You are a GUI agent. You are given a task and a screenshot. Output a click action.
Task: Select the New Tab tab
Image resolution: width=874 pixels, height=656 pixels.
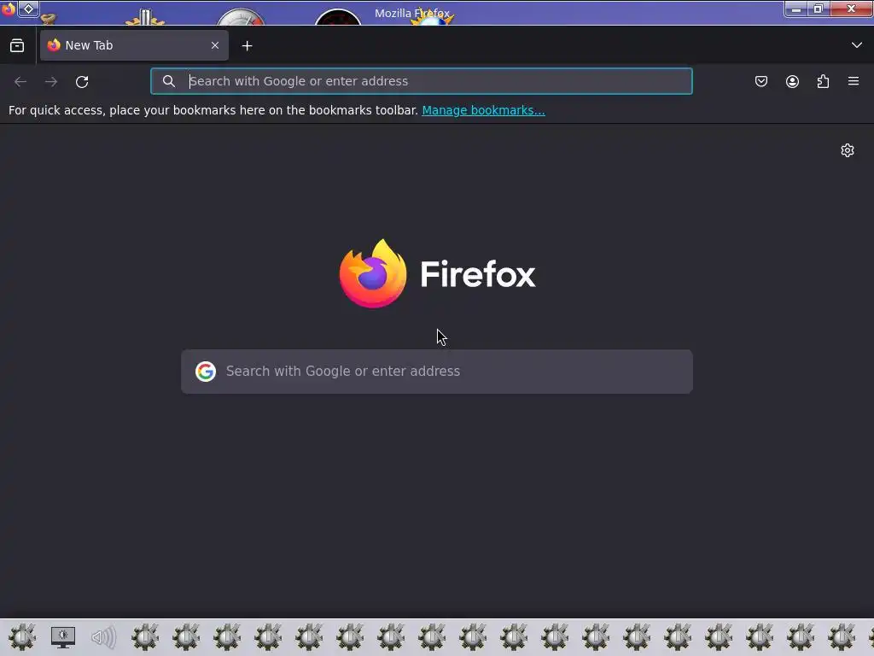click(x=134, y=45)
